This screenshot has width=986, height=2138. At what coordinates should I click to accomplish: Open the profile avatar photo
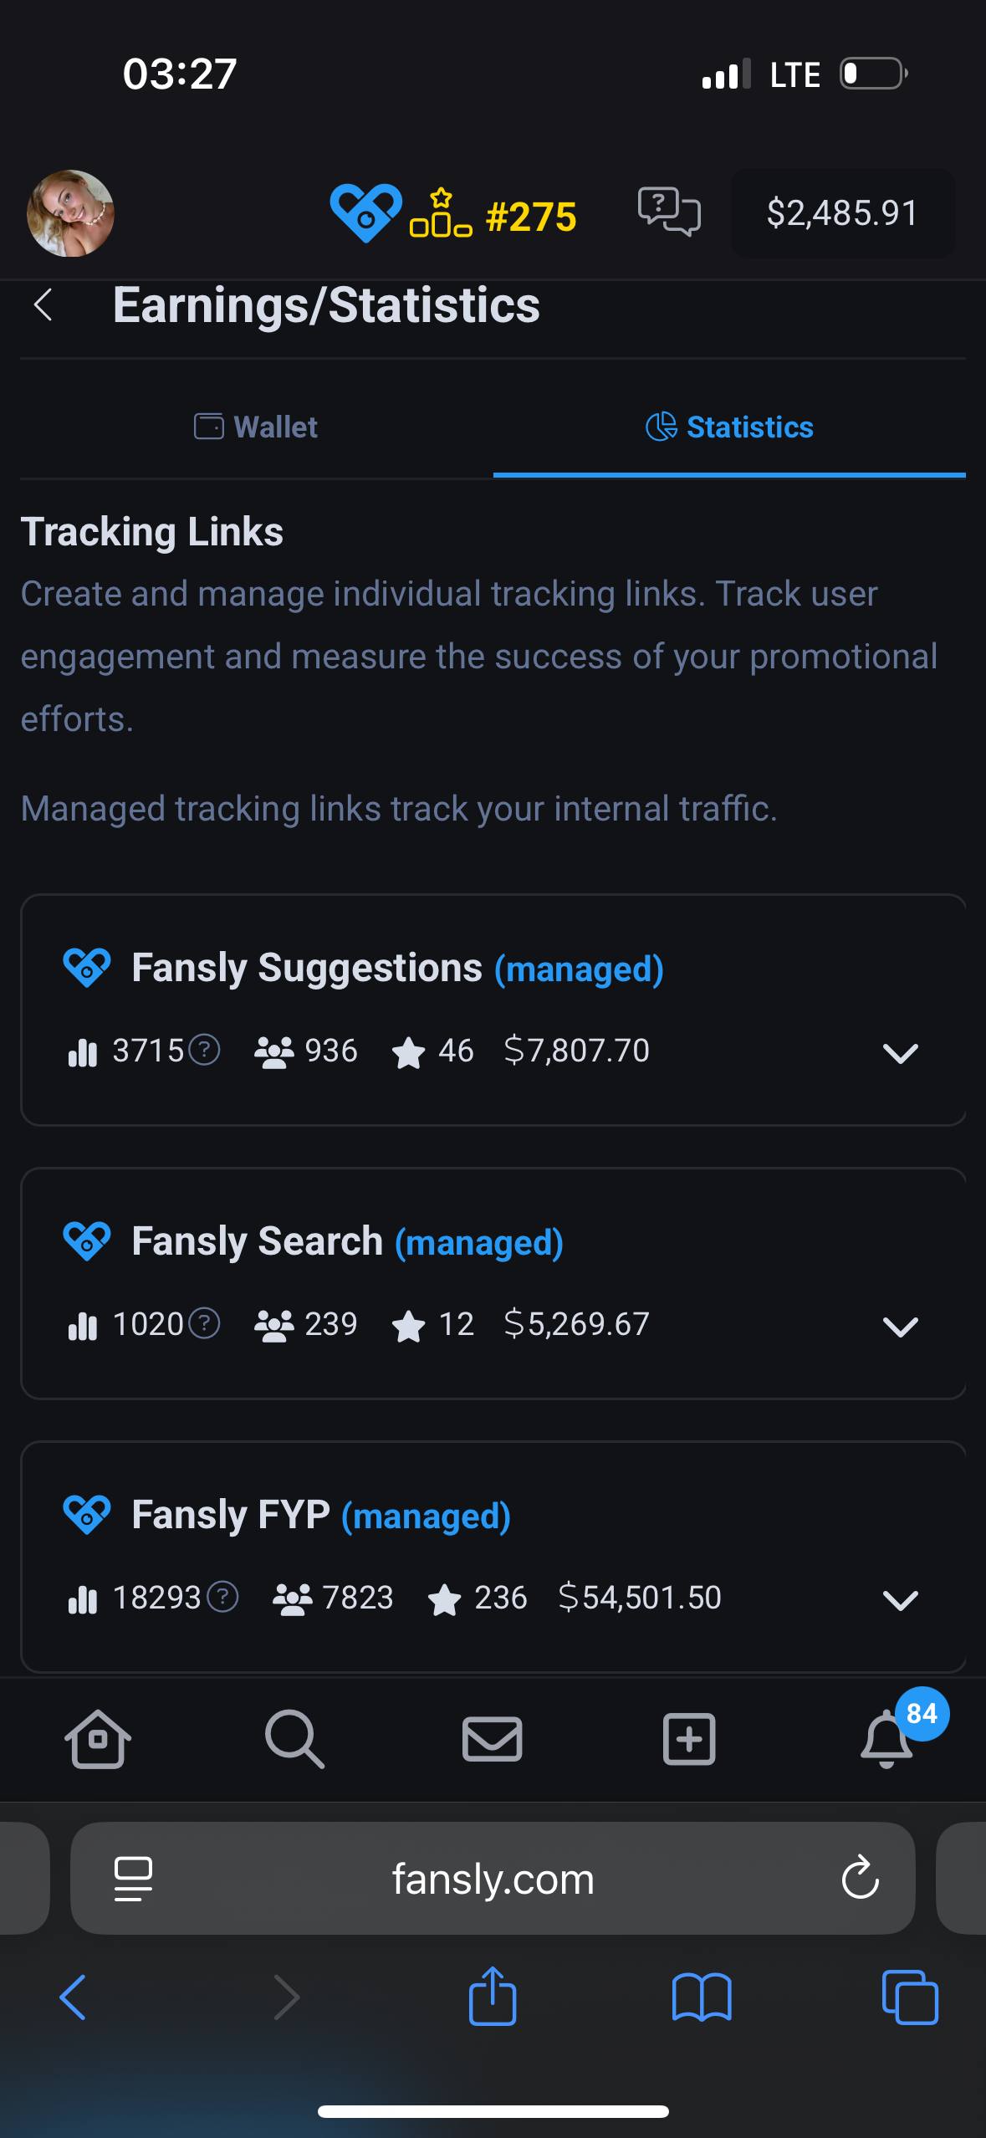71,213
